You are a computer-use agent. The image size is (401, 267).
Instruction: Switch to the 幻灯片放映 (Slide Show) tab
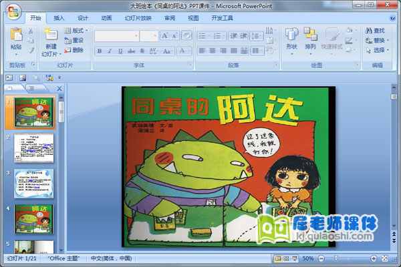coord(138,18)
